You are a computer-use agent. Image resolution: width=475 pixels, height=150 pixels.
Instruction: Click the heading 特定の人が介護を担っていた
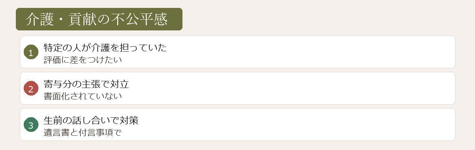[105, 48]
